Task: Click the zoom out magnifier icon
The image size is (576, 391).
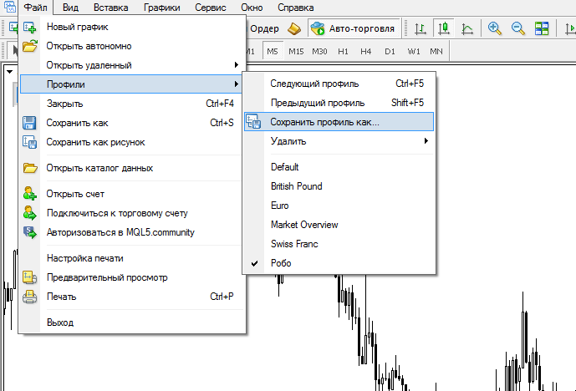Action: [x=518, y=28]
